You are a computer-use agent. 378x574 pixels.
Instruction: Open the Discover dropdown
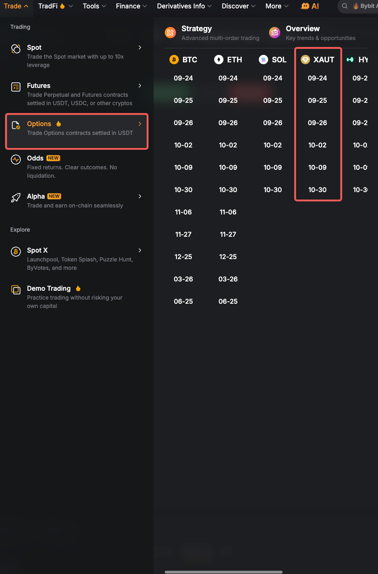[x=239, y=6]
